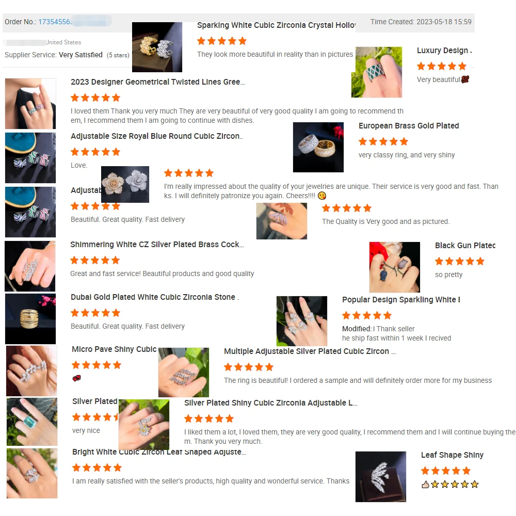
Task: Open the order number 17354556 link
Action: [55, 22]
